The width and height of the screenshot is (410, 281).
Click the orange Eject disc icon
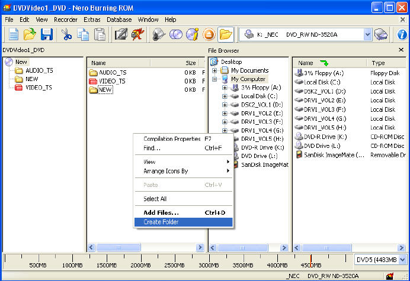click(x=209, y=34)
